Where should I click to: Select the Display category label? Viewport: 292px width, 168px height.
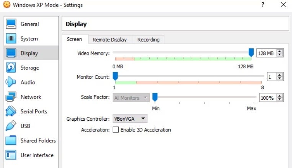[29, 53]
